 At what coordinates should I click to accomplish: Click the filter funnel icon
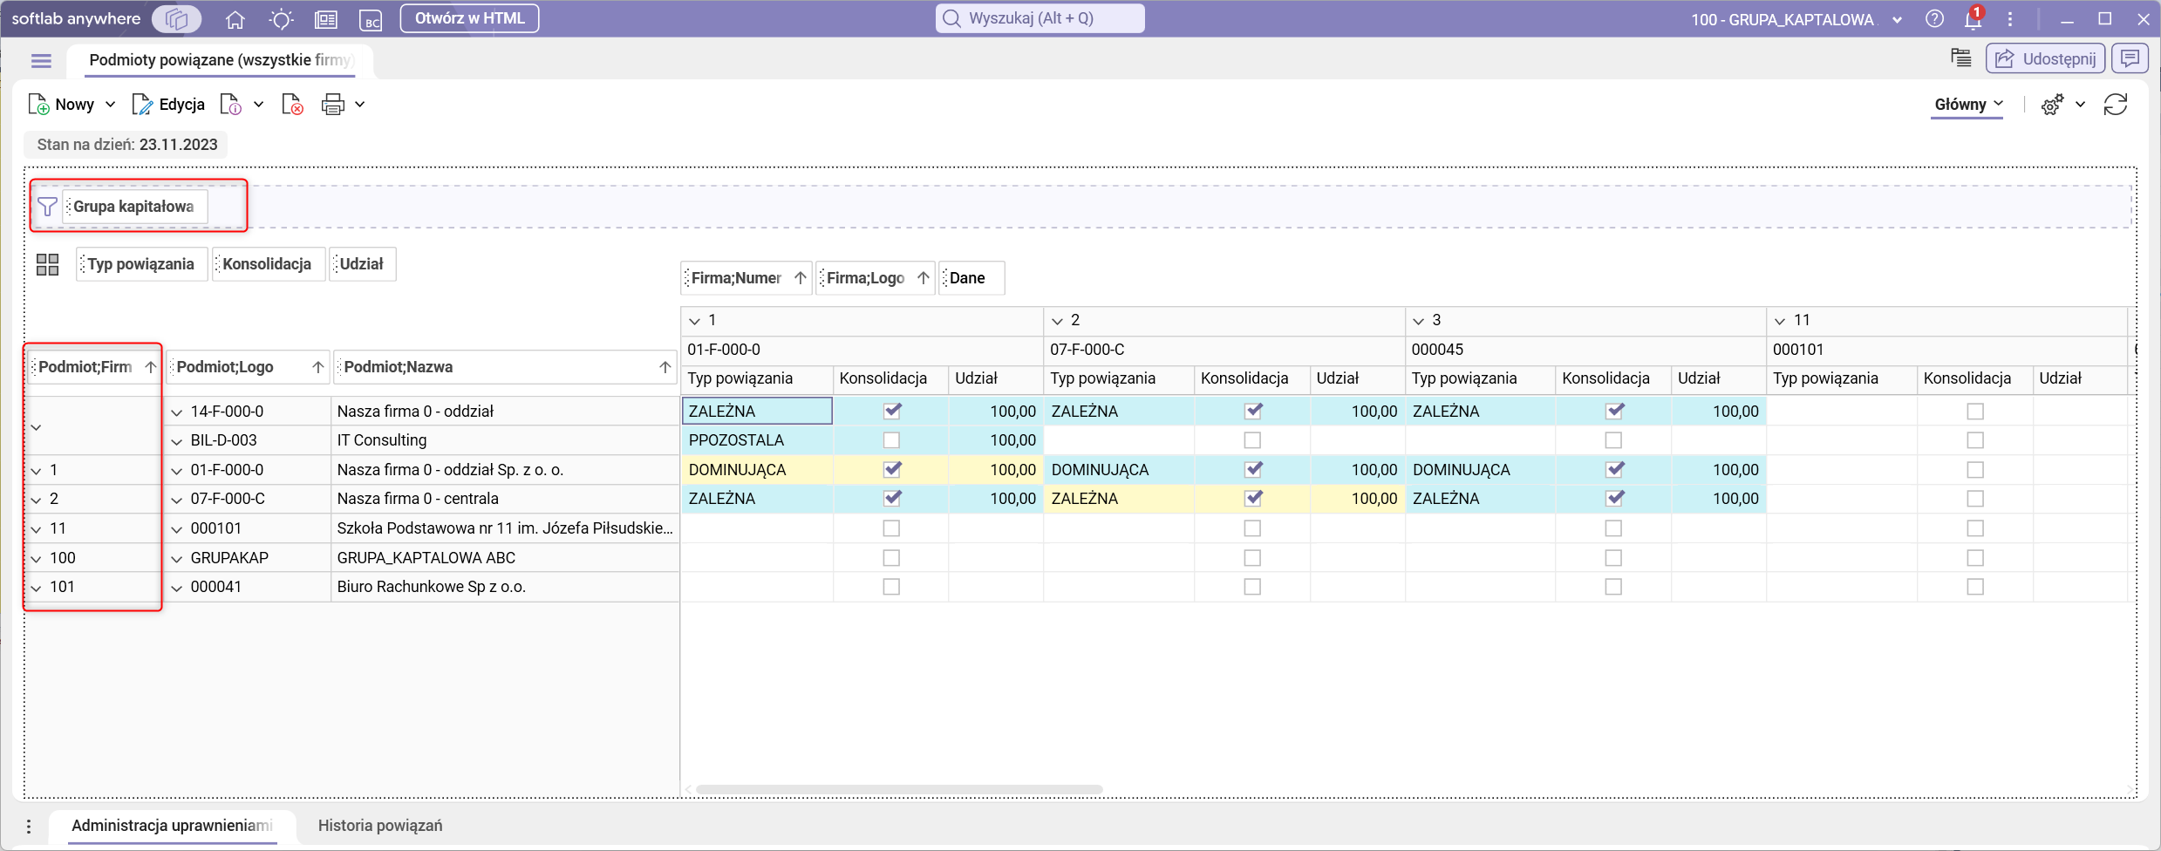pos(48,207)
